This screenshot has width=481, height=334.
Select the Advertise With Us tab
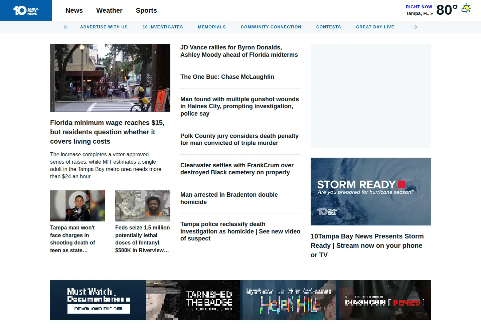coord(104,27)
